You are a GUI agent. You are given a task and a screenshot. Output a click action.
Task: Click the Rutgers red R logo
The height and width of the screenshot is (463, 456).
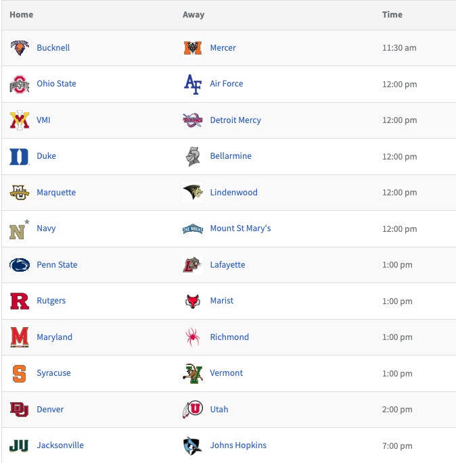pyautogui.click(x=20, y=301)
